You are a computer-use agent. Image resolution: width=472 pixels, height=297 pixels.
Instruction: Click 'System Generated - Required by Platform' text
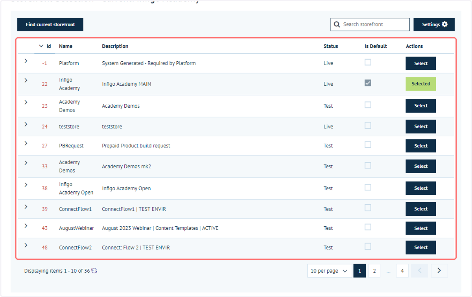[x=149, y=63]
